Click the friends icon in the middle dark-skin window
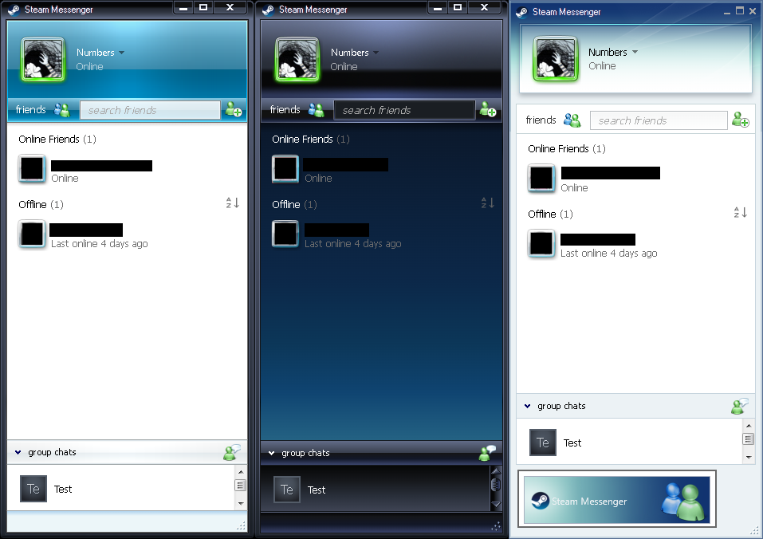This screenshot has height=539, width=763. 317,110
